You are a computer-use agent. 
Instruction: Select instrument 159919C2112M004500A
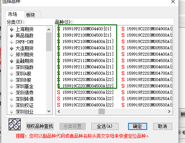(88, 60)
